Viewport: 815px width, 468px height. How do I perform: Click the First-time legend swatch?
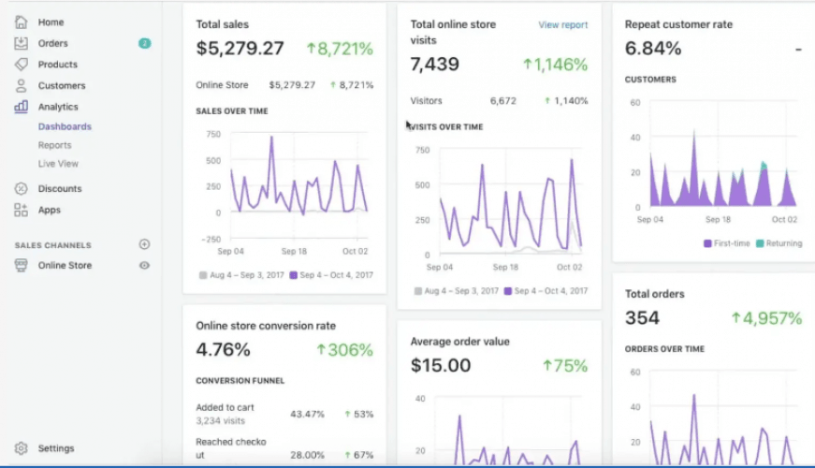(x=707, y=243)
